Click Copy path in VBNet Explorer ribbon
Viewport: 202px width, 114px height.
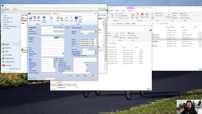(123, 16)
